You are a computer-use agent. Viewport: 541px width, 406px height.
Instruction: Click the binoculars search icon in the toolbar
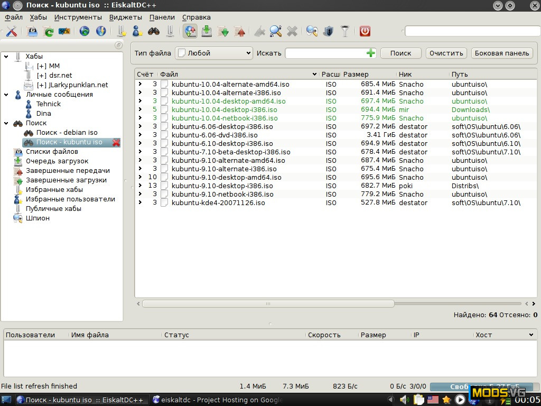pos(154,32)
